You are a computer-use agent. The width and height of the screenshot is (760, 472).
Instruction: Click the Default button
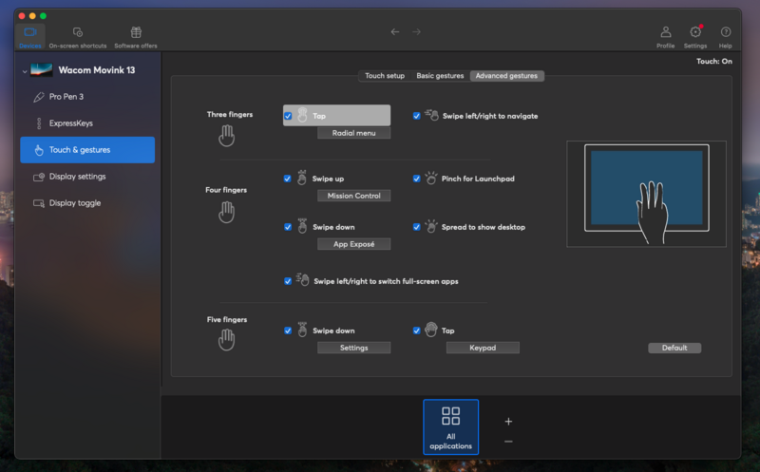(674, 348)
